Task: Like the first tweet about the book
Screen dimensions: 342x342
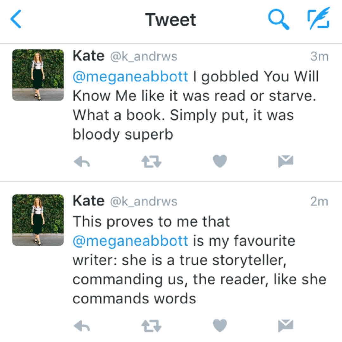Action: [220, 161]
